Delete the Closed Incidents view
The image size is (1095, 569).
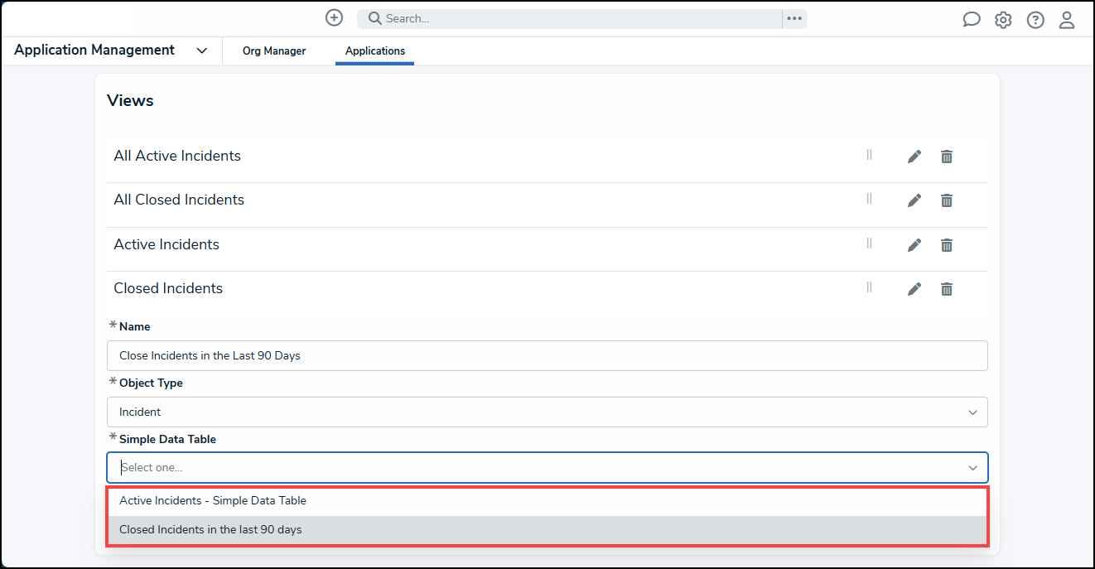point(947,289)
